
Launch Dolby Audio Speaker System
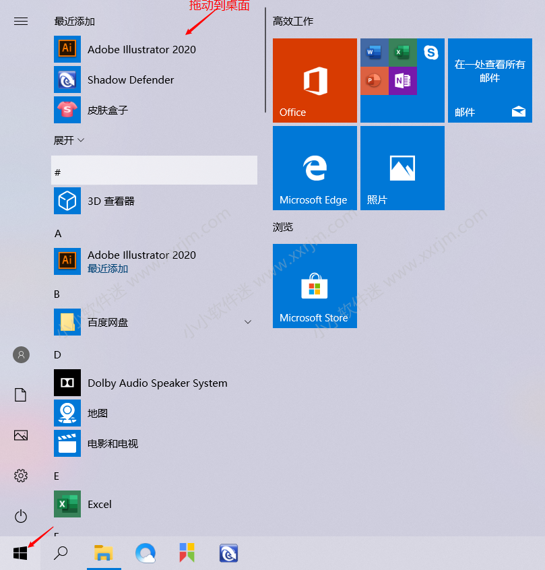click(x=157, y=383)
